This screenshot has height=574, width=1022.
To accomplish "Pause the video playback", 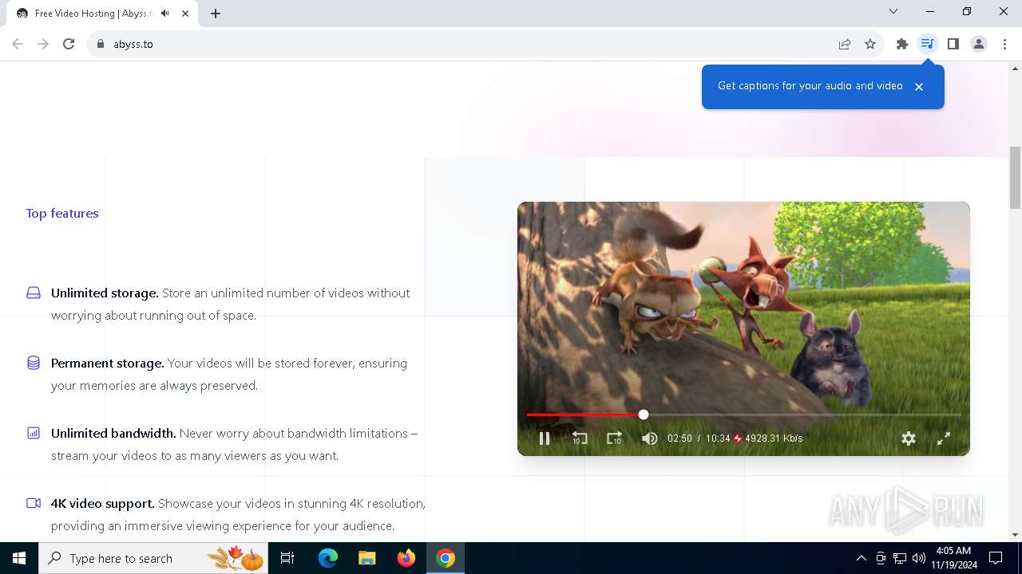I will 545,438.
